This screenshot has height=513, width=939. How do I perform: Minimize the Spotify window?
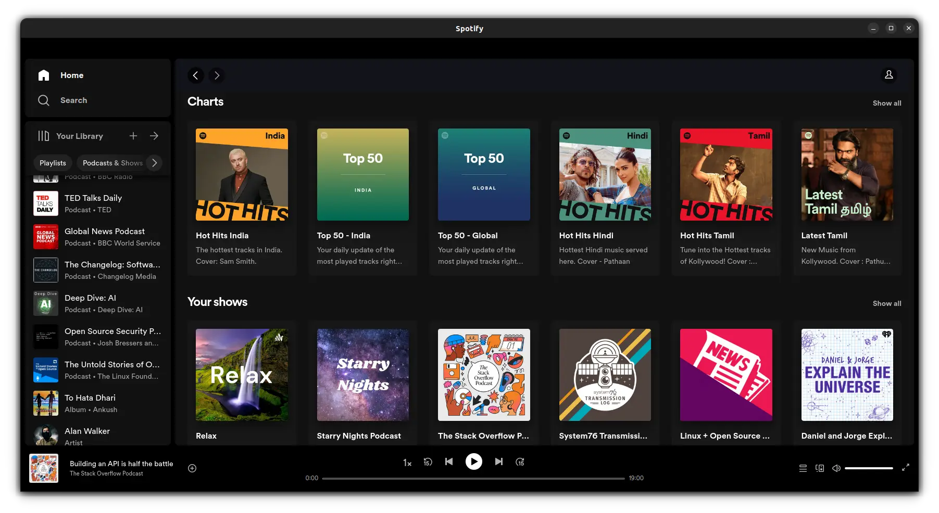[873, 28]
